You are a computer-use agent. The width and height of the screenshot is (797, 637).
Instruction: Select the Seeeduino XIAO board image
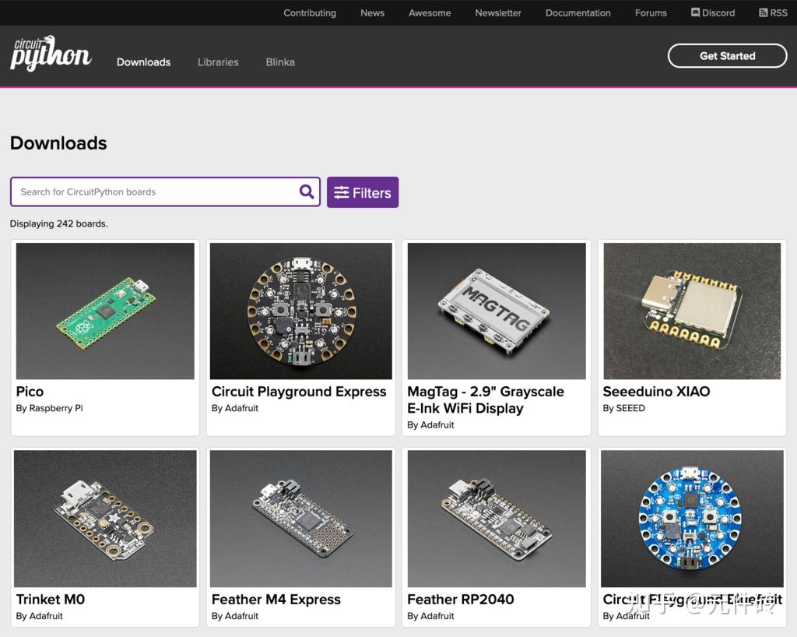click(x=691, y=311)
